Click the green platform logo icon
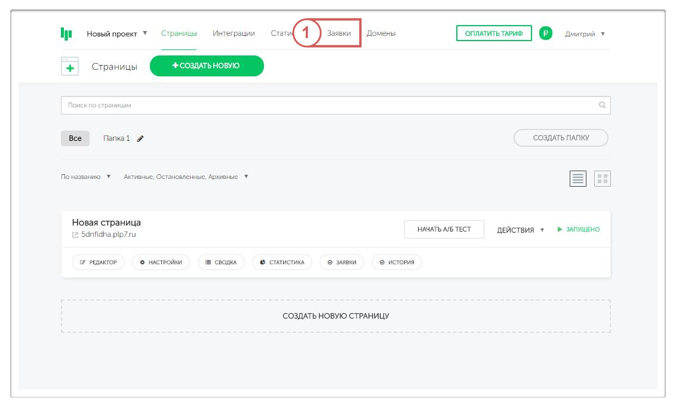The image size is (676, 405). (66, 34)
